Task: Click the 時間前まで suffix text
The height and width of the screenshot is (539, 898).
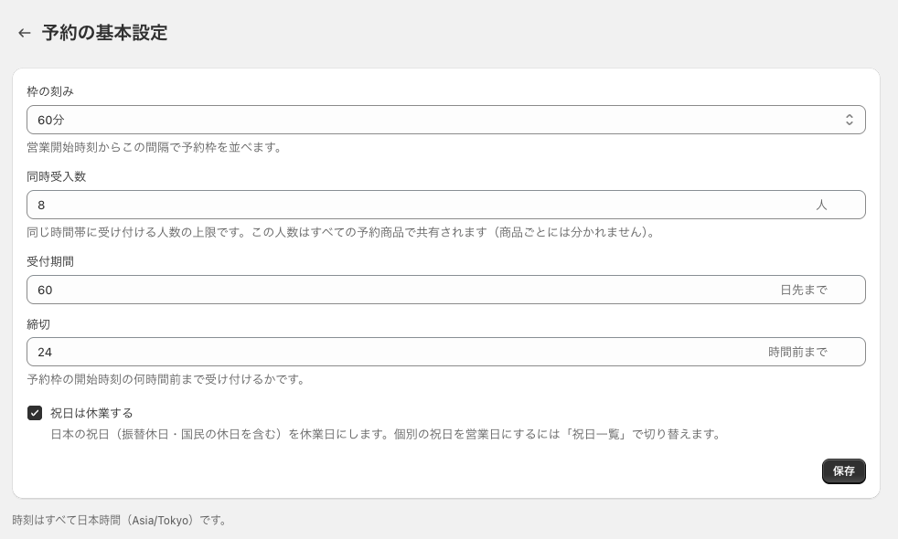Action: click(797, 352)
